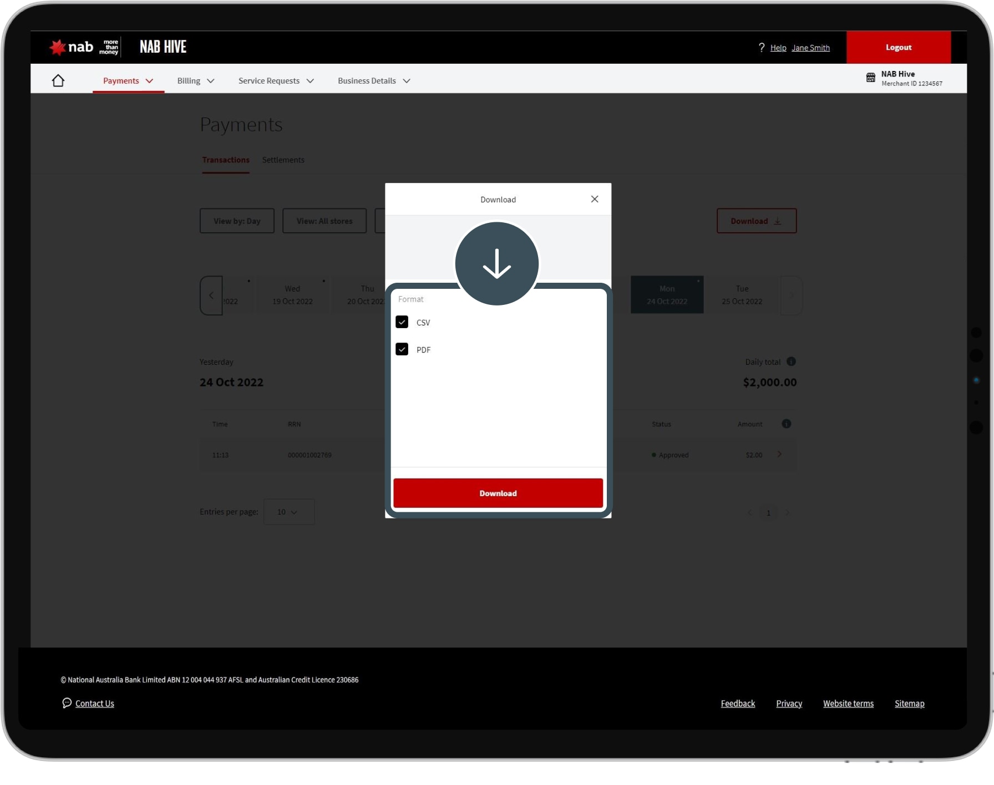Click the Contact Us chat bubble icon
This screenshot has height=785, width=994.
[67, 703]
